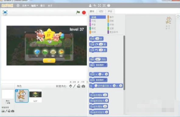Choose new backdrop from library icon
The image size is (180, 117).
(3, 111)
